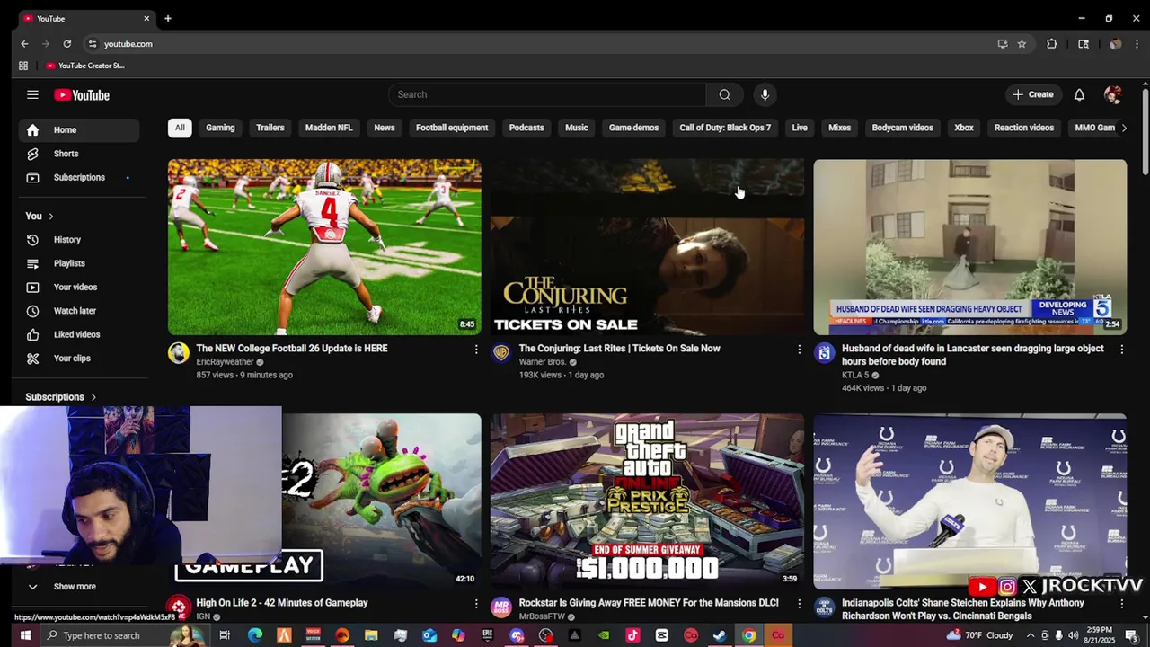Select the Madden NFL filter chip
This screenshot has height=647, width=1150.
tap(329, 128)
